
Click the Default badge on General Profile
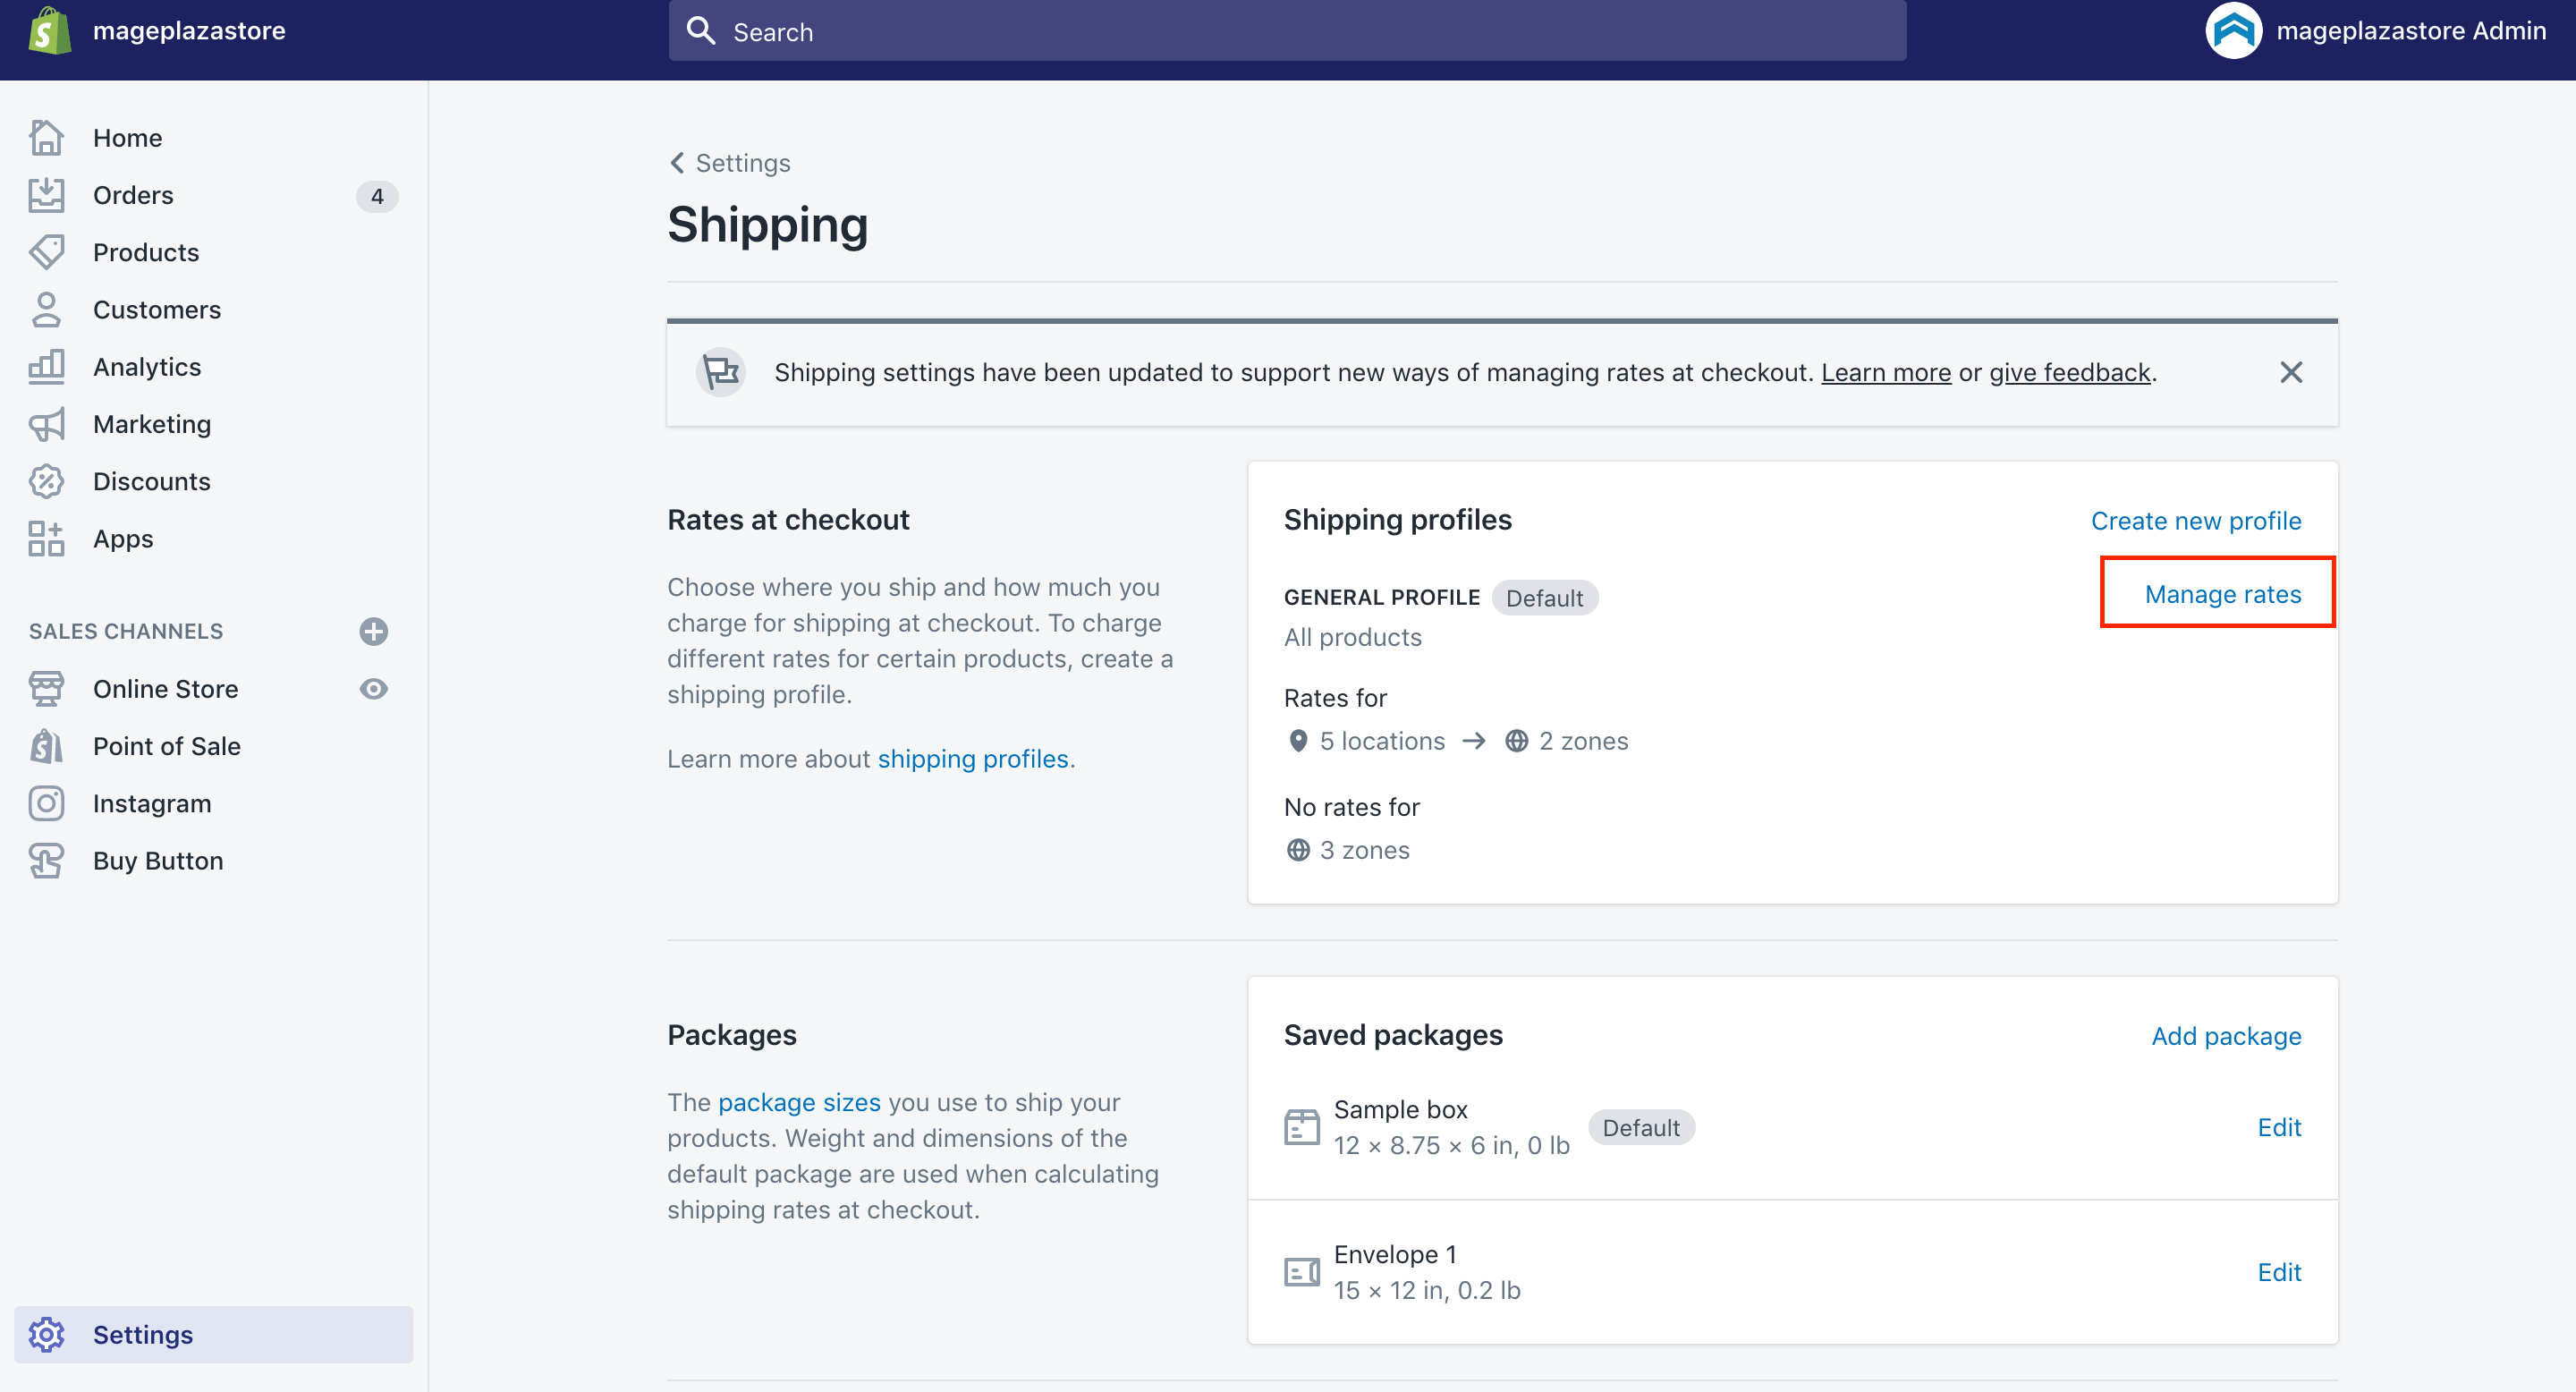point(1545,597)
